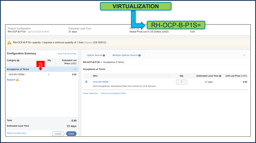Viewport: 256px width, 143px height.
Task: Click the UCS-RH-TERM SKU link
Action: [x=101, y=82]
